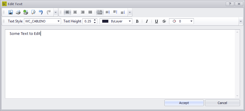Image resolution: width=245 pixels, height=111 pixels.
Task: Click the Edit Text window app icon
Action: point(4,4)
